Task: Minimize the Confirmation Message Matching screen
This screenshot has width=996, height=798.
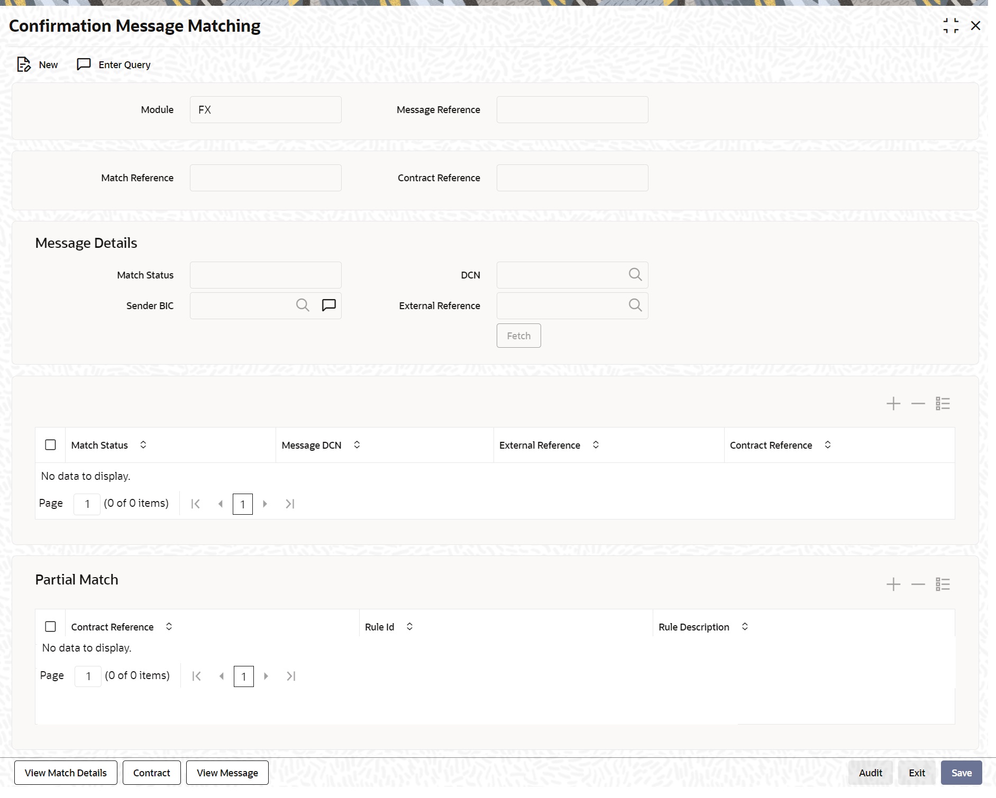Action: click(951, 25)
